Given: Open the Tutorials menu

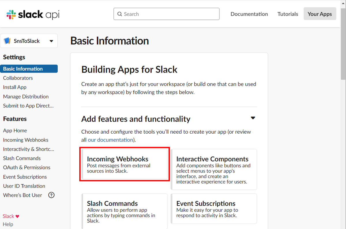Looking at the screenshot, I should tap(288, 14).
